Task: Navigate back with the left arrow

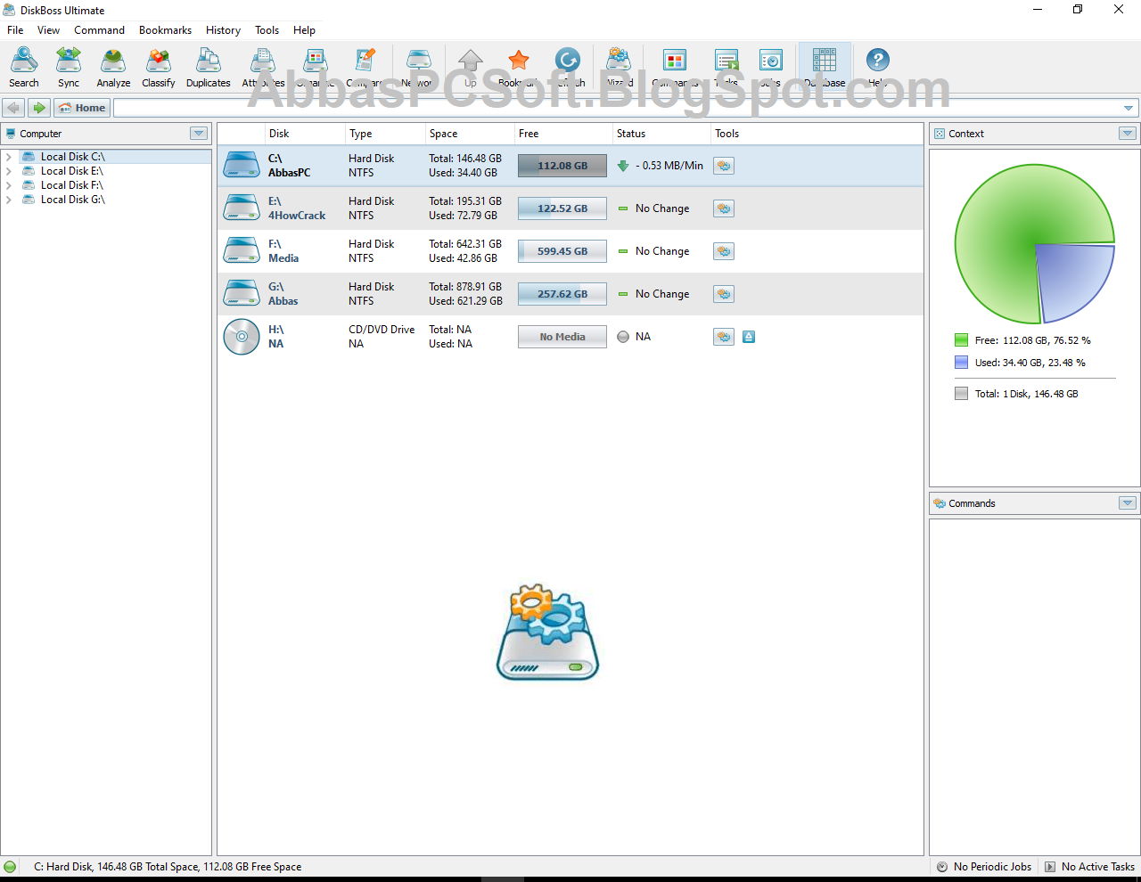Action: (x=13, y=108)
